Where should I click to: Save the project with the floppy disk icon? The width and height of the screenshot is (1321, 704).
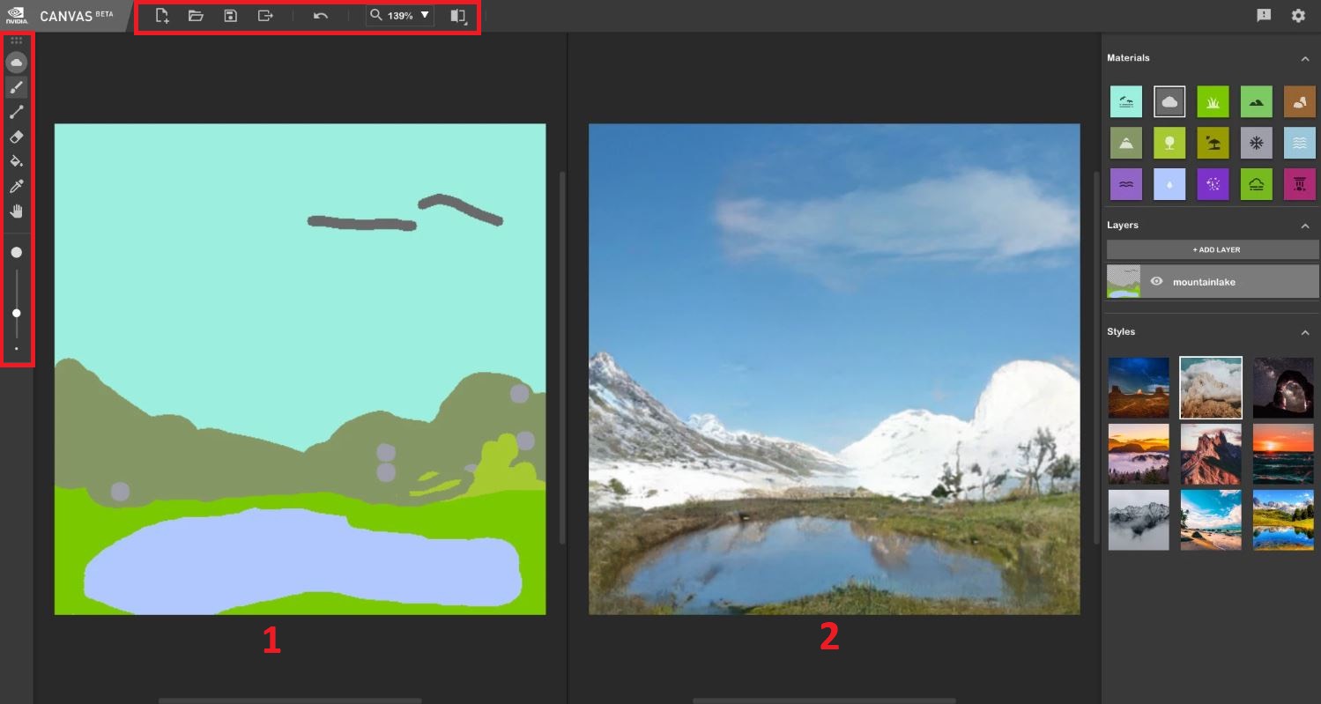[230, 16]
